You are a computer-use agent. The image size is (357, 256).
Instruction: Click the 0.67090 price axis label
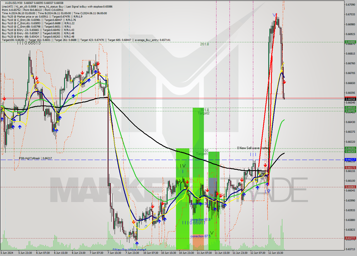tap(350, 4)
